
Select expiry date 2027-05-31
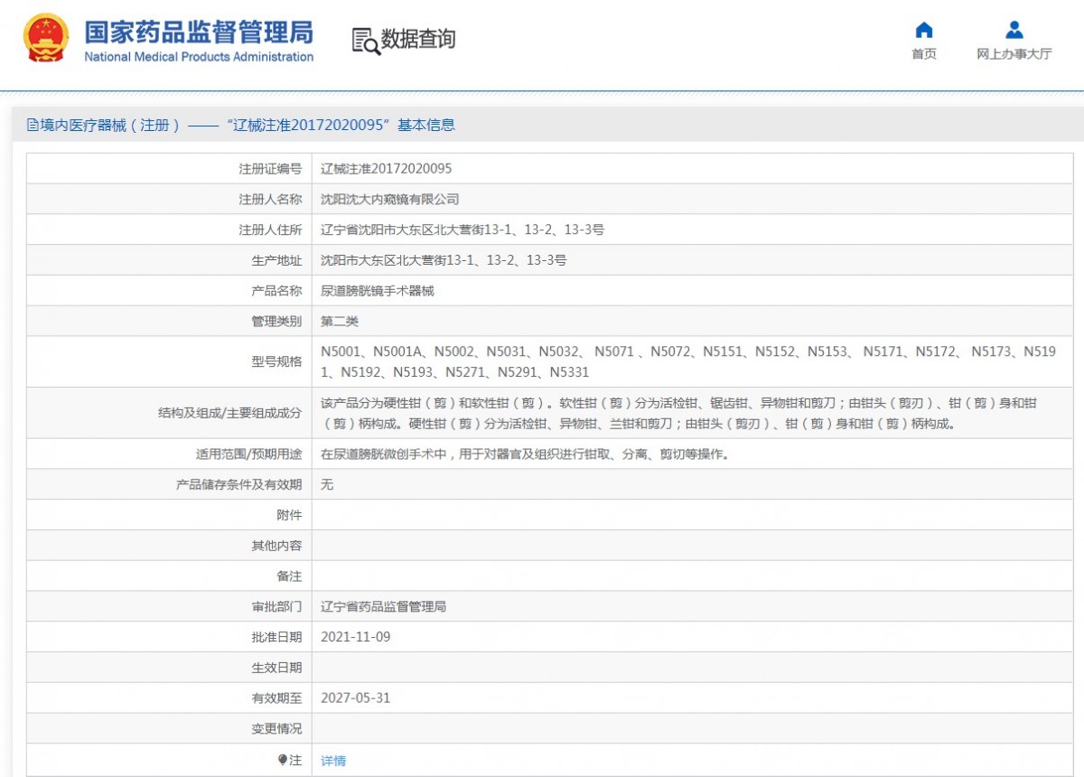tap(356, 698)
